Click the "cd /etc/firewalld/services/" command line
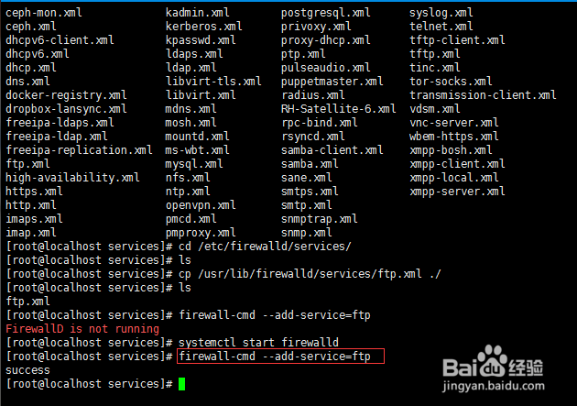This screenshot has width=577, height=406. click(x=265, y=247)
